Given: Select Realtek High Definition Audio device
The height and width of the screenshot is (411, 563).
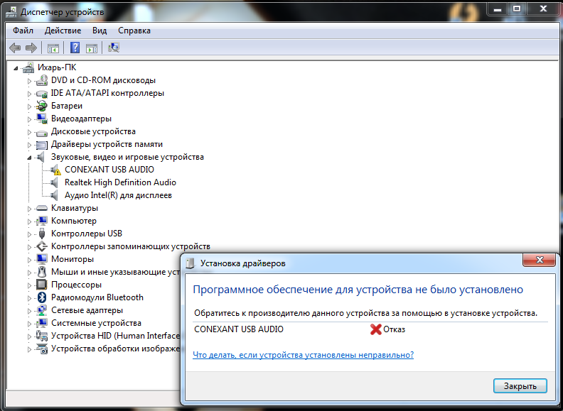Looking at the screenshot, I should point(120,182).
